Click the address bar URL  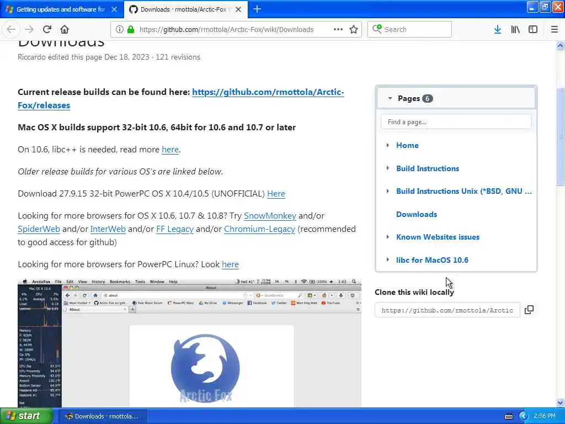click(x=226, y=30)
